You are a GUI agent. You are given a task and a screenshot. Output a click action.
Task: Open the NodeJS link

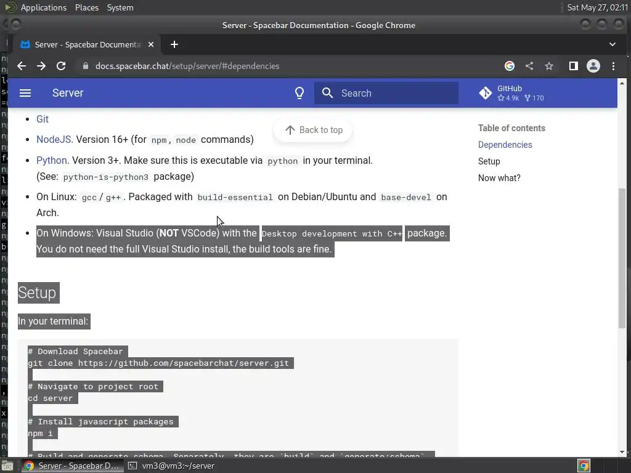pos(54,140)
